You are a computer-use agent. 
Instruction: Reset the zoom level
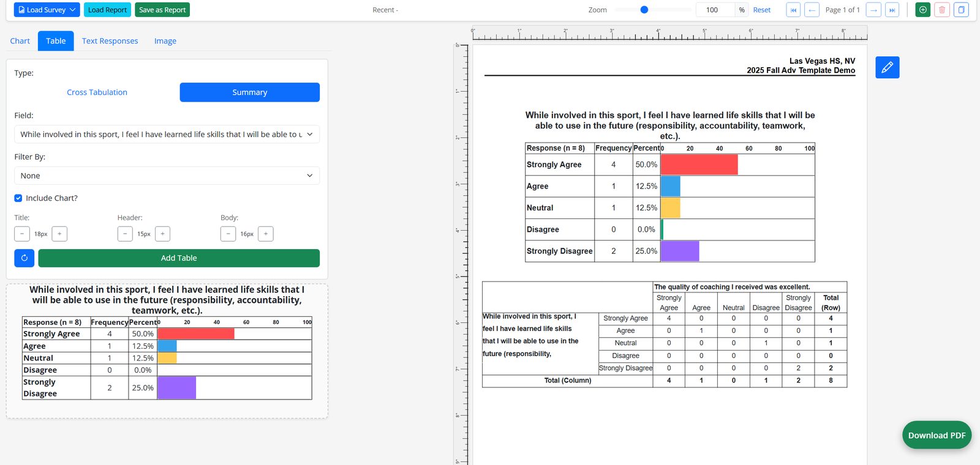click(x=762, y=10)
